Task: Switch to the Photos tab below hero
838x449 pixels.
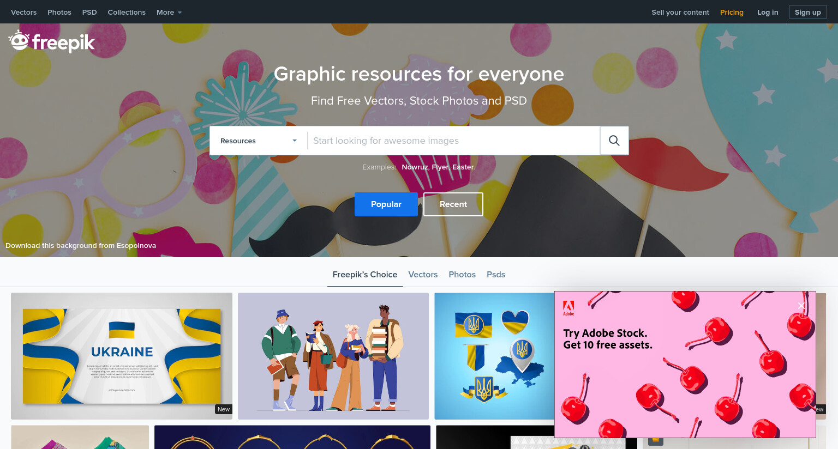Action: 462,275
